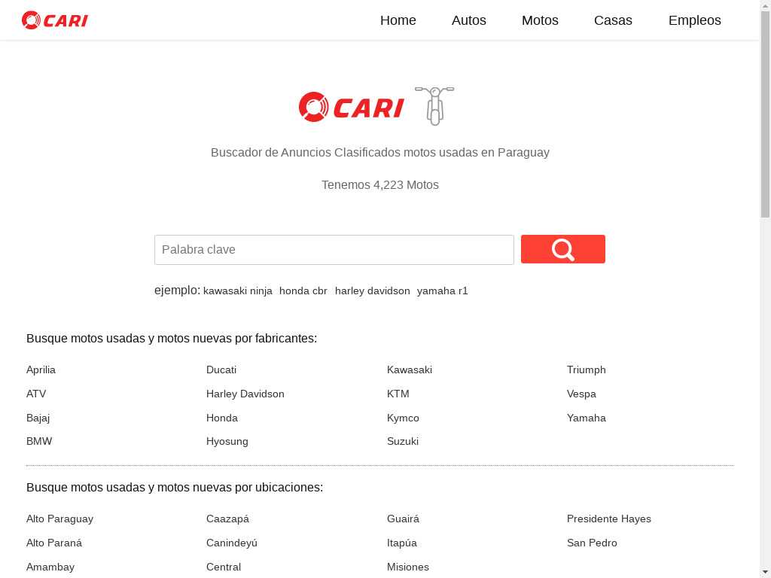Navigate to Casas in top menu
Image resolution: width=771 pixels, height=578 pixels.
[613, 20]
